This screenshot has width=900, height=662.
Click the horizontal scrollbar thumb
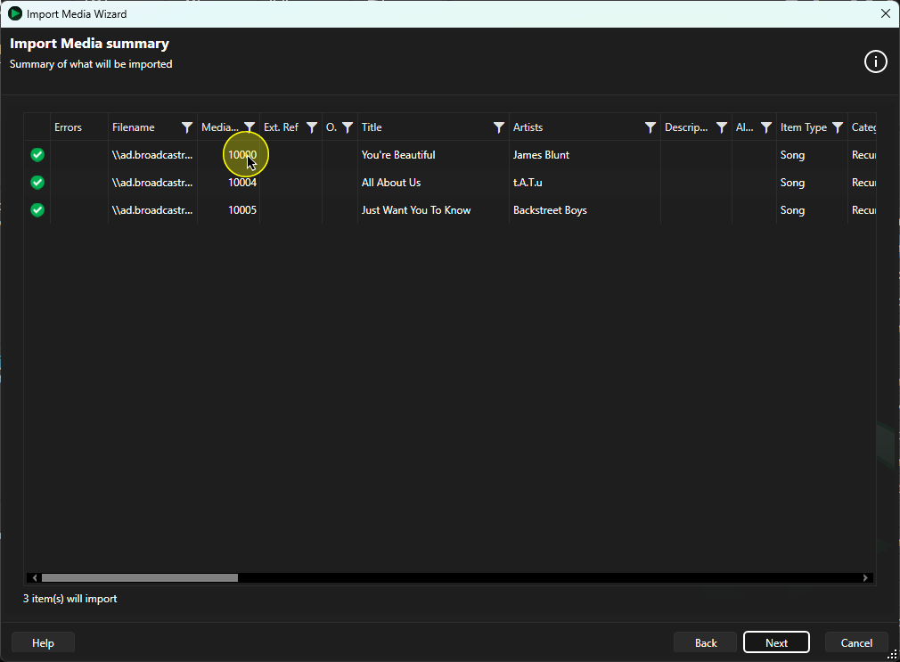point(140,577)
